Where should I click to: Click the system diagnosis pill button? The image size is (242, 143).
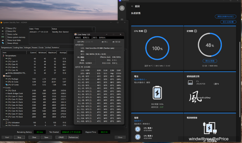pyautogui.click(x=228, y=22)
